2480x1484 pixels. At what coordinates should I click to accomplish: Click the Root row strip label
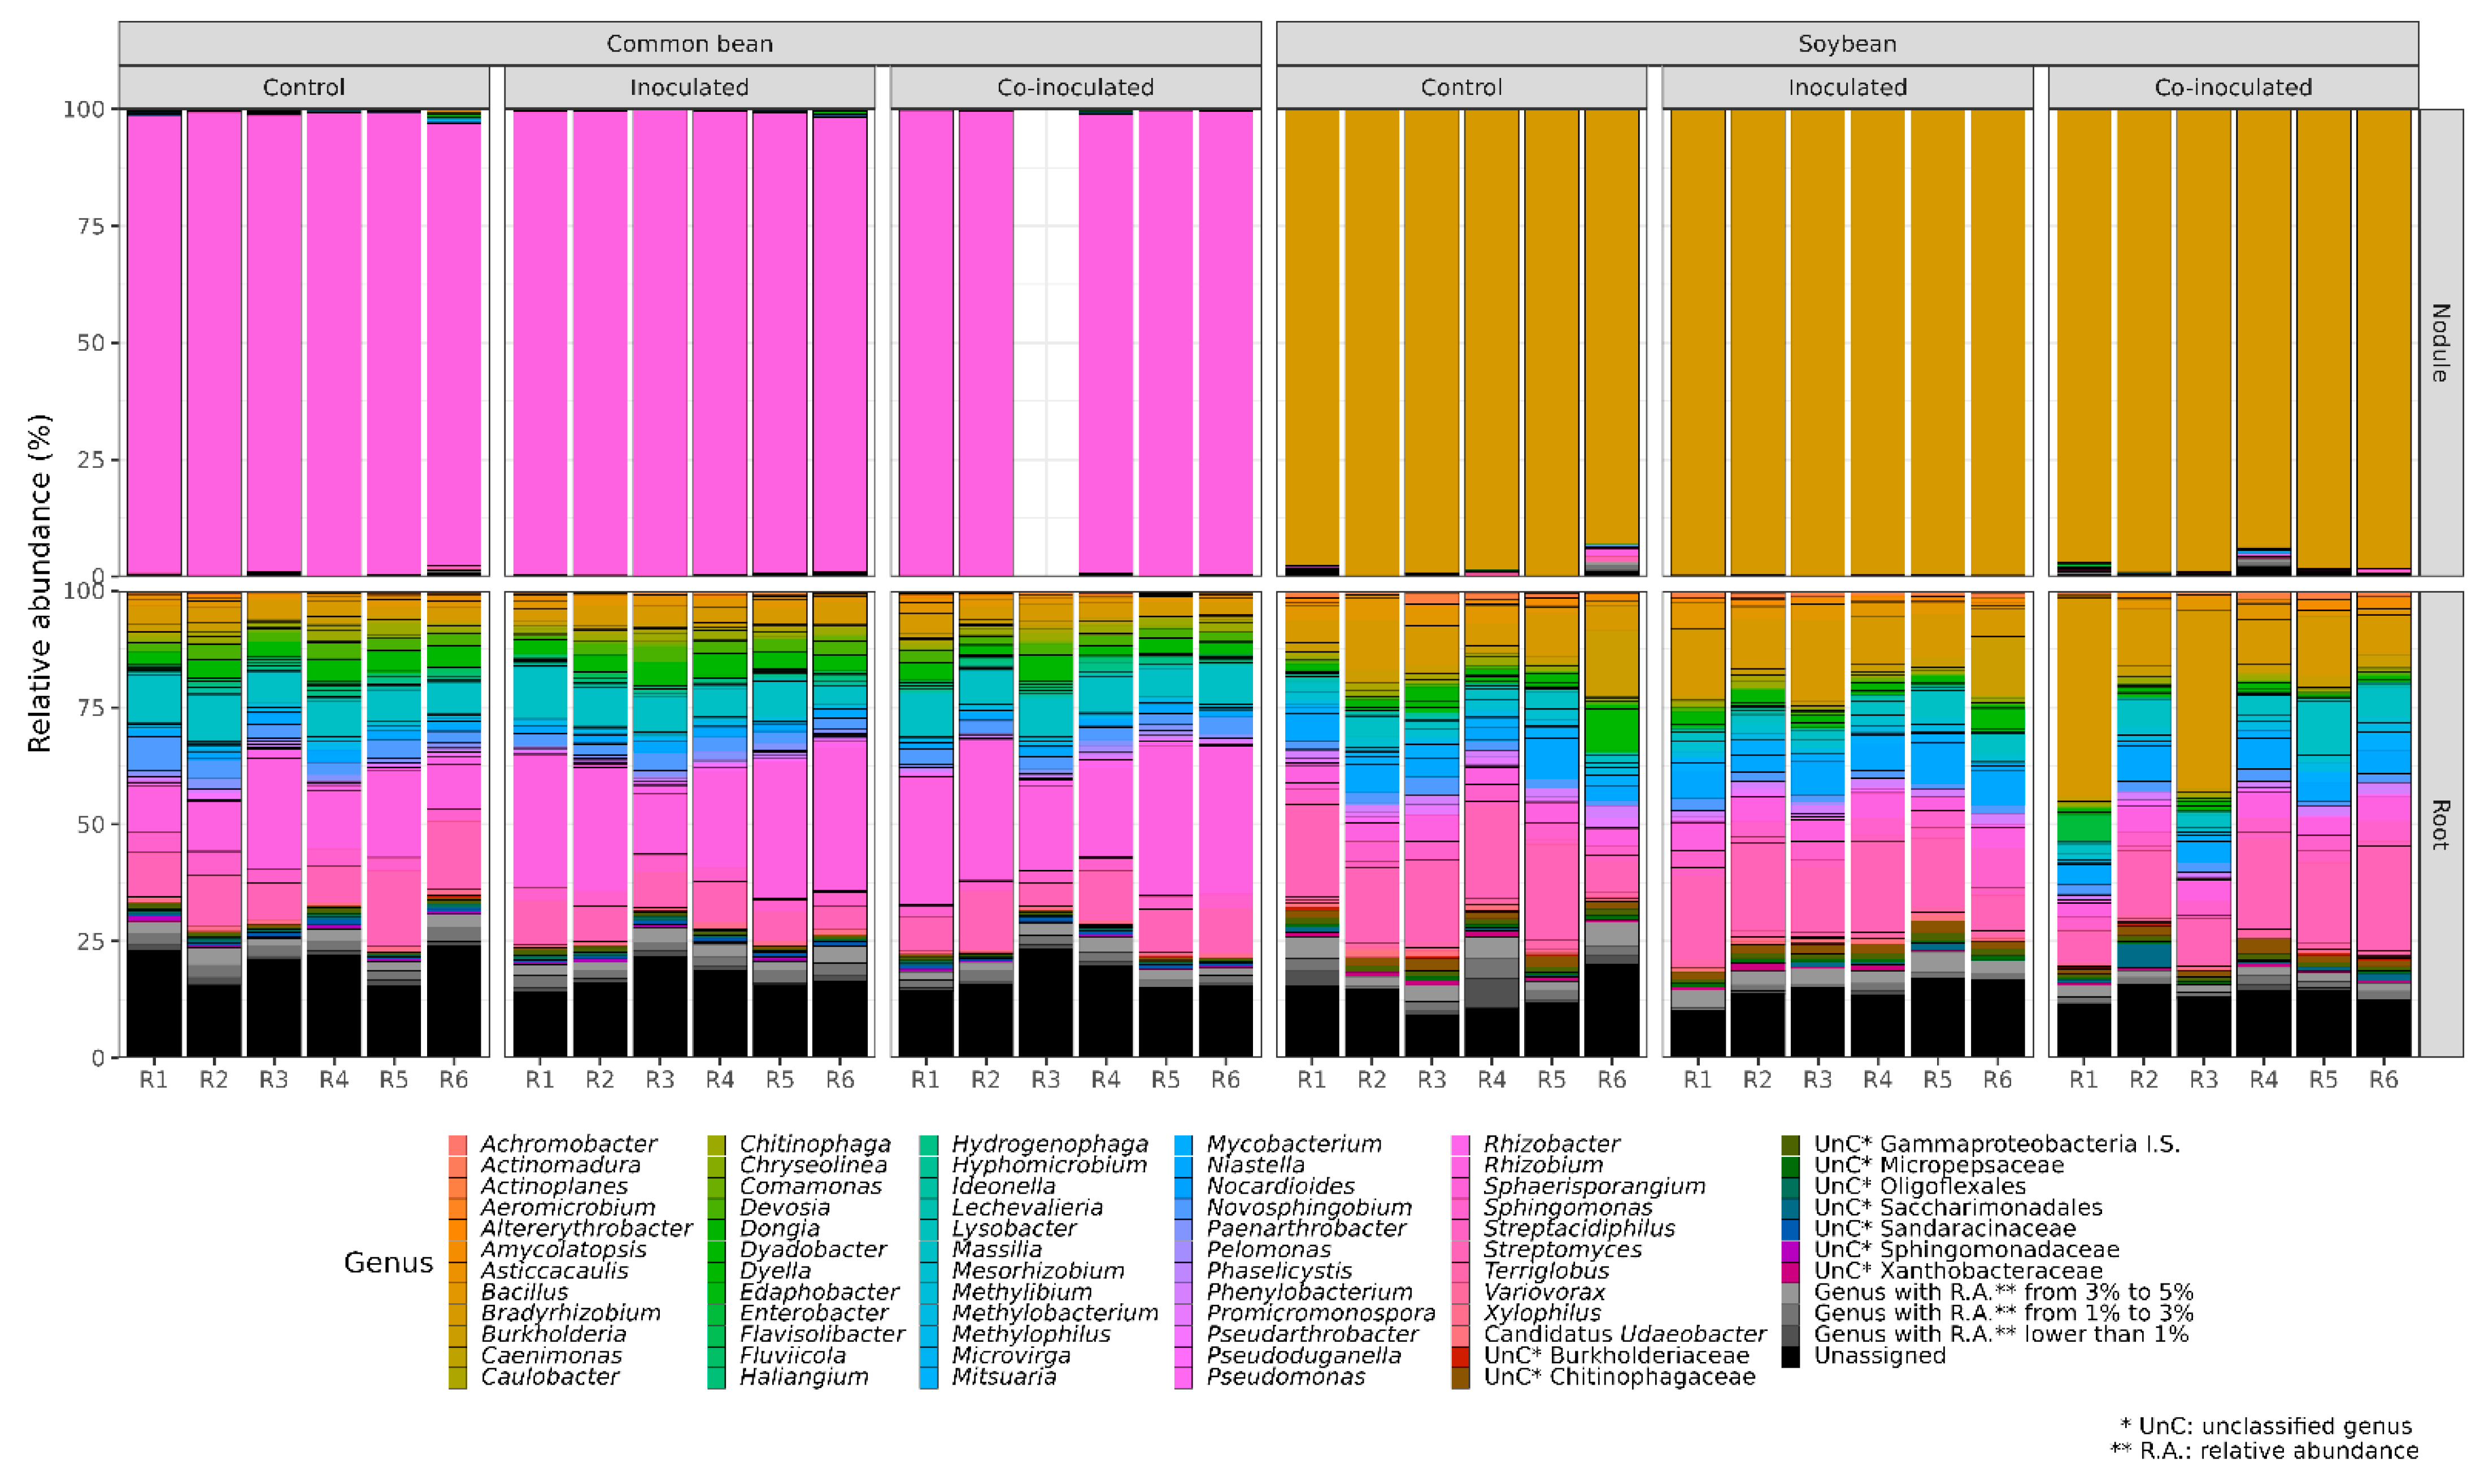coord(2440,824)
